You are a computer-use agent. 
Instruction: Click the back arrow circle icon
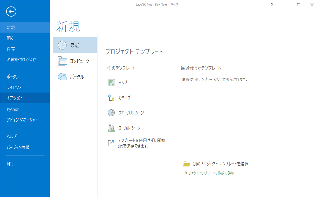(x=11, y=12)
